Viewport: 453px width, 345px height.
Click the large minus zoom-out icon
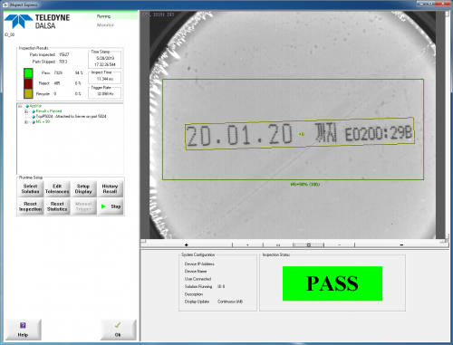401,244
